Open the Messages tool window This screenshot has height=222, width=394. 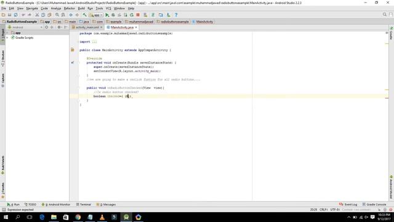(106, 204)
